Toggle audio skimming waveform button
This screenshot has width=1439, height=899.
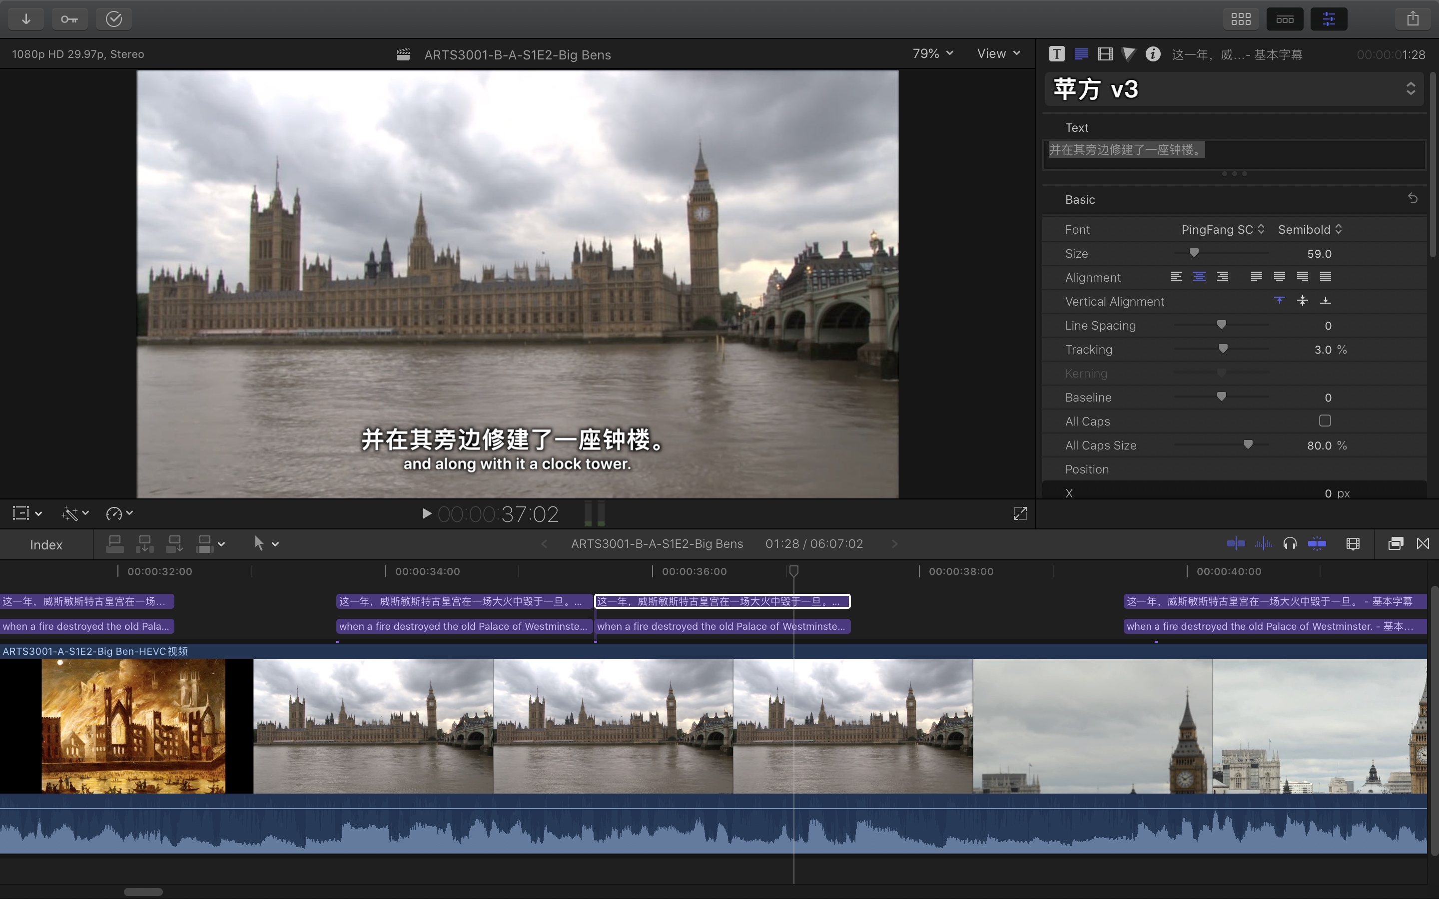[x=1263, y=543]
